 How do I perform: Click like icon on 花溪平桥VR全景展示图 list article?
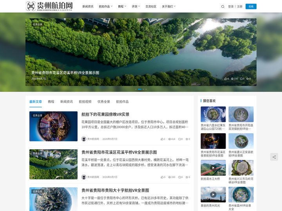[162, 177]
